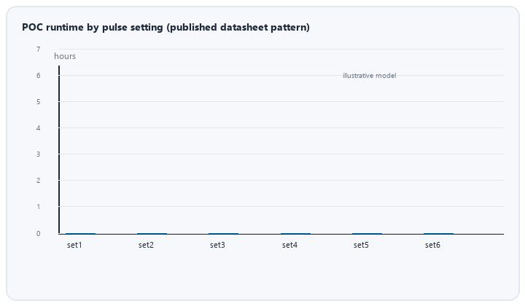Select the set6 x-axis label
This screenshot has height=306, width=525.
point(432,245)
